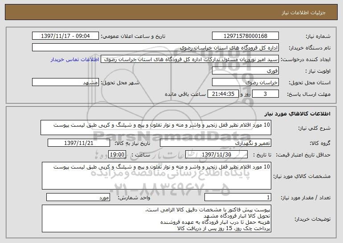Viewport: 343px width, 243px height.
Task: Click the استان محل تحویل label
Action: 310,82
